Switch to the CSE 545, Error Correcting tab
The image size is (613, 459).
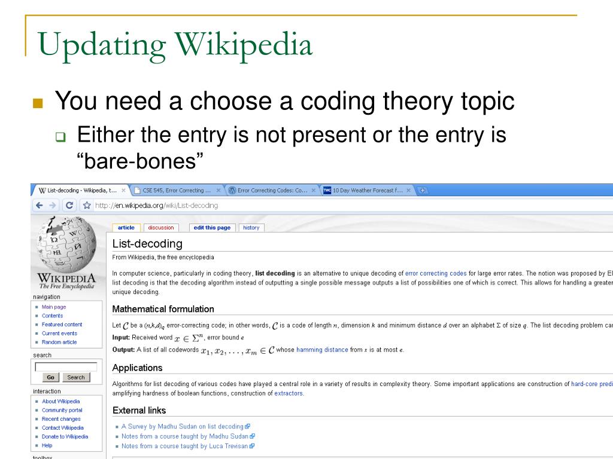[176, 191]
